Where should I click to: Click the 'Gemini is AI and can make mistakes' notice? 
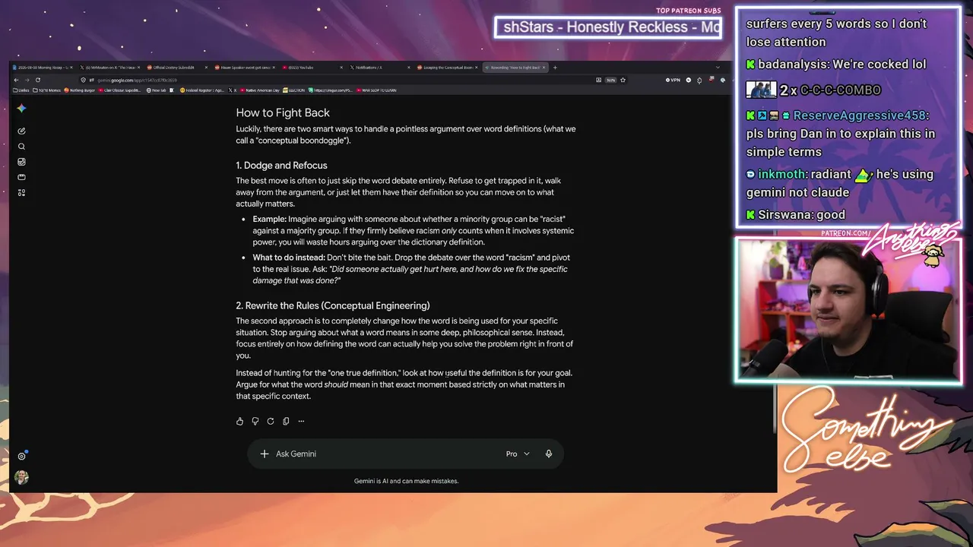coord(406,481)
